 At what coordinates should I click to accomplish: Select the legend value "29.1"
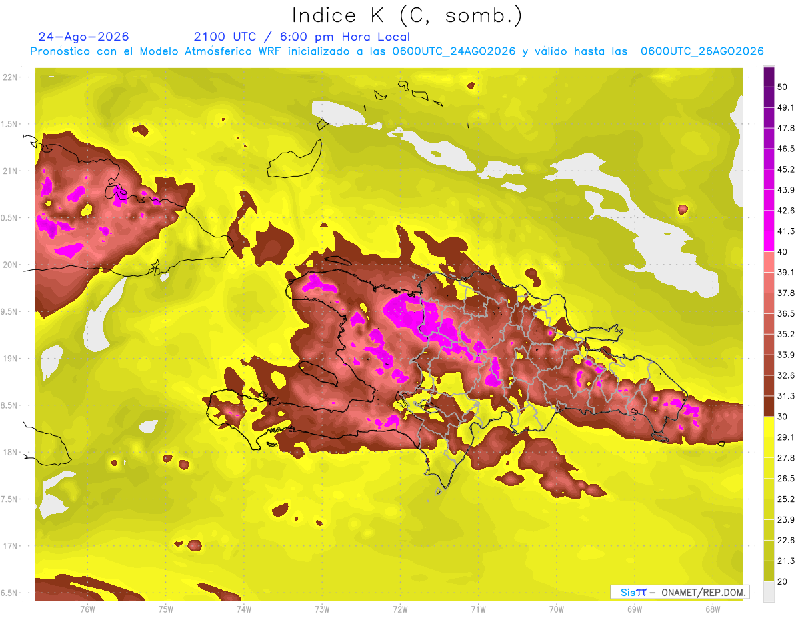tap(785, 437)
